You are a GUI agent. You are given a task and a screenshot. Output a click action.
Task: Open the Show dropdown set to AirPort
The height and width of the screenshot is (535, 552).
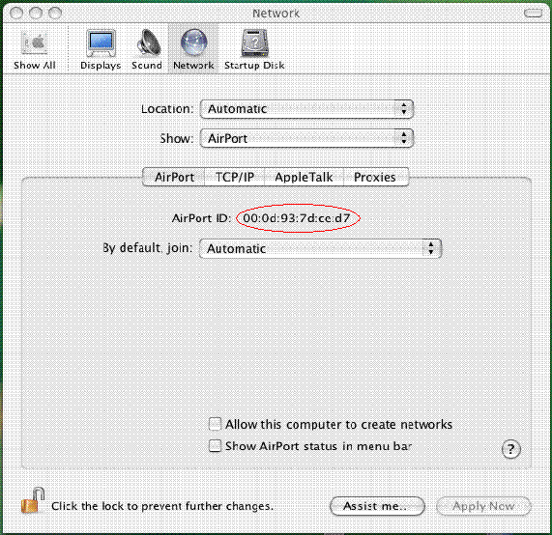coord(306,138)
